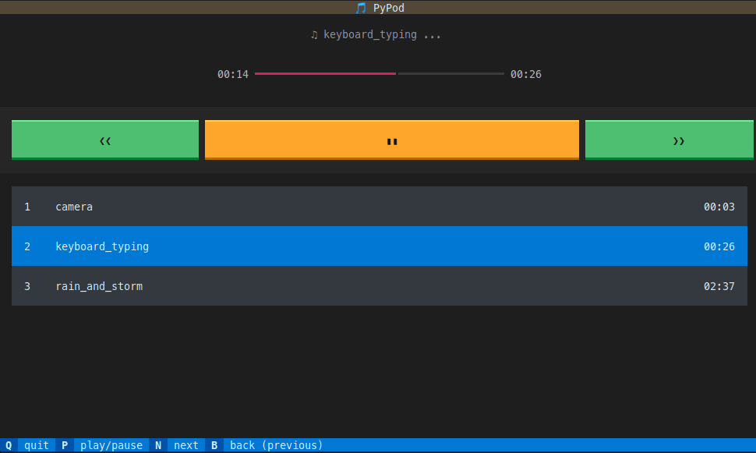Go back using the previous track button
This screenshot has height=453, width=756.
(x=104, y=140)
